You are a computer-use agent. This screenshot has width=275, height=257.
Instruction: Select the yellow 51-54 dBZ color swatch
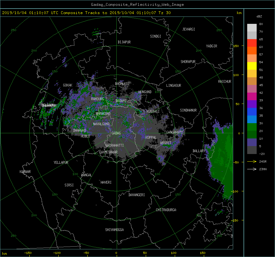252,66
